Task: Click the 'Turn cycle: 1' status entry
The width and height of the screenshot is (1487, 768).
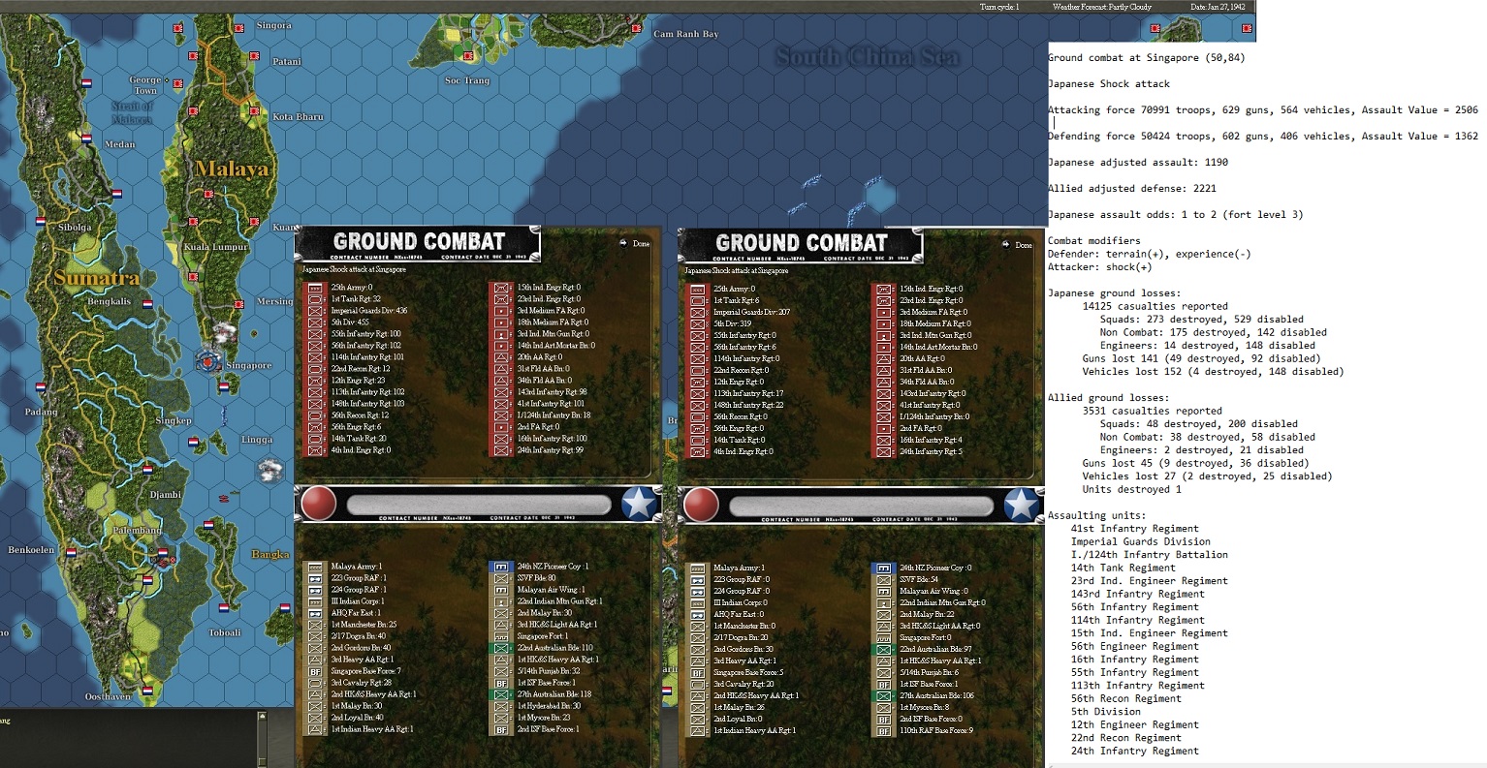Action: click(x=1000, y=7)
